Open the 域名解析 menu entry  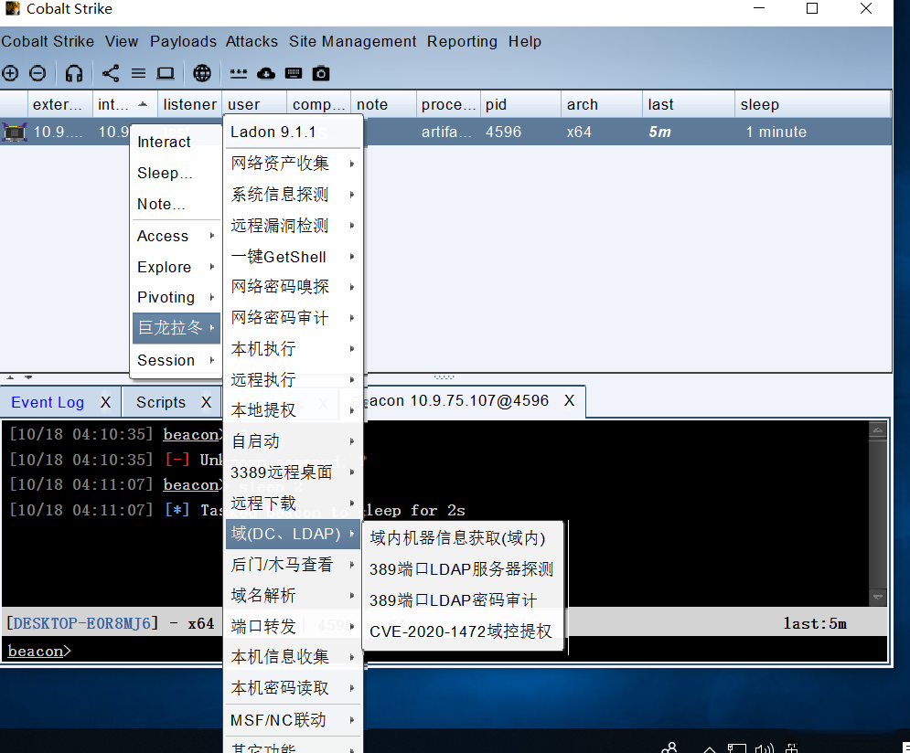pos(293,595)
